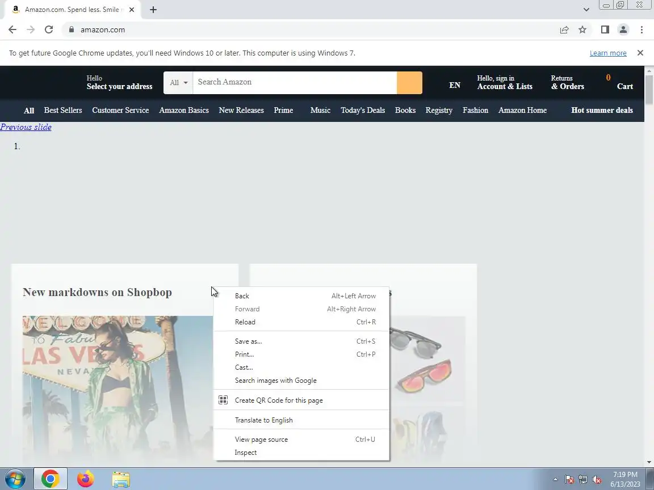
Task: Select Cast... in context menu
Action: point(301,367)
